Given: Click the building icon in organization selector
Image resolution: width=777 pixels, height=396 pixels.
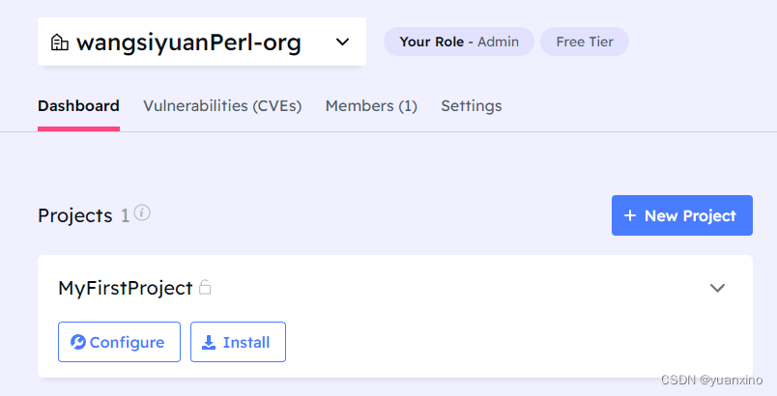Looking at the screenshot, I should [x=59, y=42].
